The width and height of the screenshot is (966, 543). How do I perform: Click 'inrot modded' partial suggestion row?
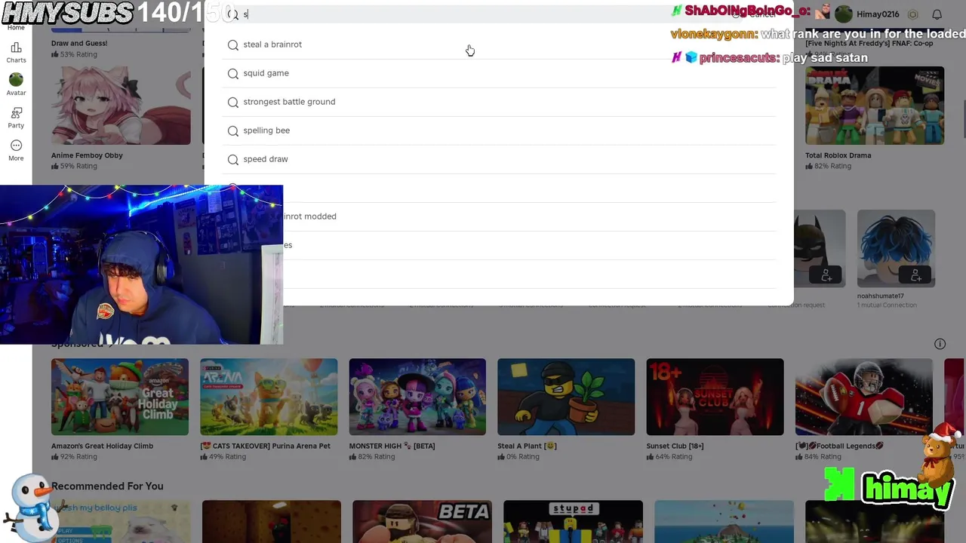530,216
